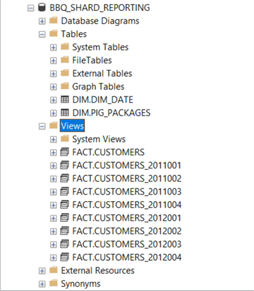Viewport: 254px width, 291px height.
Task: Select the FACT.CUSTOMERS view name
Action: point(108,152)
